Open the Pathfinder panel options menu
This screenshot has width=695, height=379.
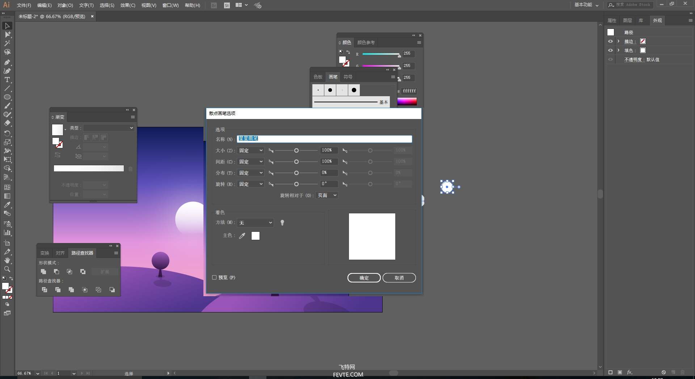[116, 253]
